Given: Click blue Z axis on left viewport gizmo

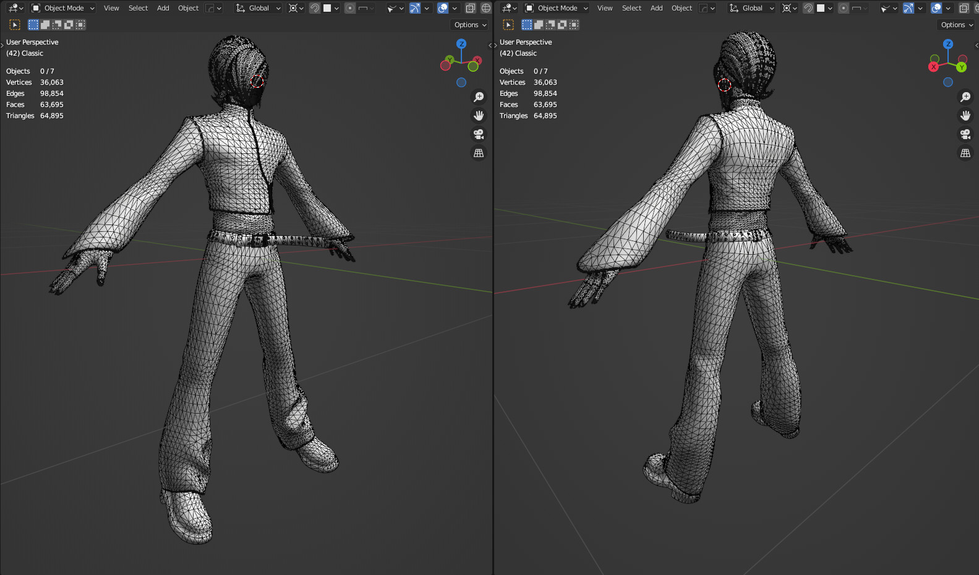Looking at the screenshot, I should click(461, 44).
